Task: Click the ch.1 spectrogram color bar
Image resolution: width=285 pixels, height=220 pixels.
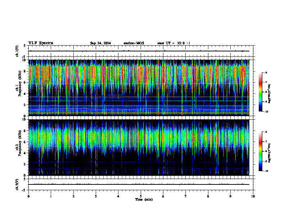Action: (260, 92)
